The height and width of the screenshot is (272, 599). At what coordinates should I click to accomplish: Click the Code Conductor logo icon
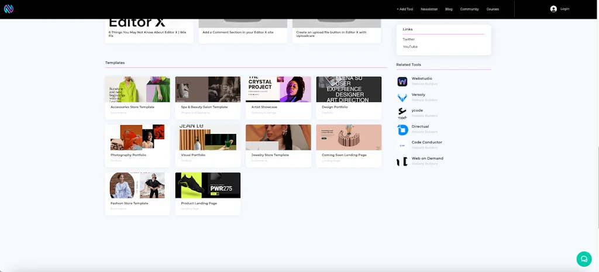tap(402, 145)
